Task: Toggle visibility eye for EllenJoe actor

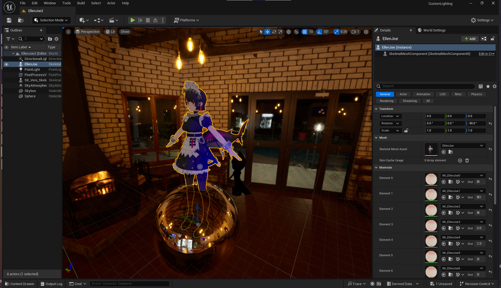Action: point(6,64)
